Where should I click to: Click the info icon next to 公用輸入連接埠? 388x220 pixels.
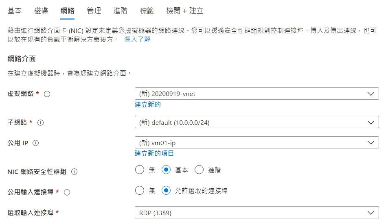tap(67, 192)
